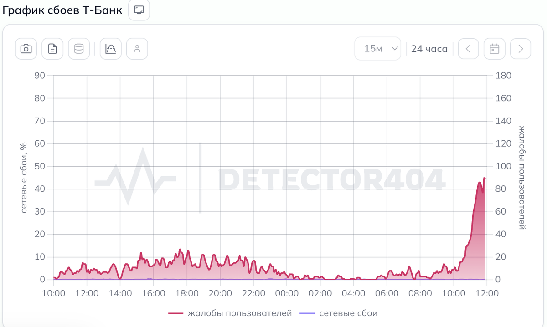This screenshot has height=327, width=547.
Task: Click the 10:00 label at chart start
Action: coord(53,293)
